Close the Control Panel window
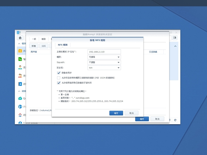 pos(176,32)
